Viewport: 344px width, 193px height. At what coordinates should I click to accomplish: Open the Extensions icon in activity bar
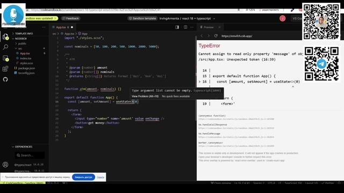coord(5,69)
